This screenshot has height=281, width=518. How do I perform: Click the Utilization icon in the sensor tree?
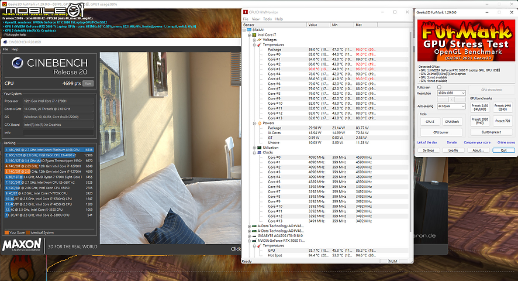(x=260, y=148)
